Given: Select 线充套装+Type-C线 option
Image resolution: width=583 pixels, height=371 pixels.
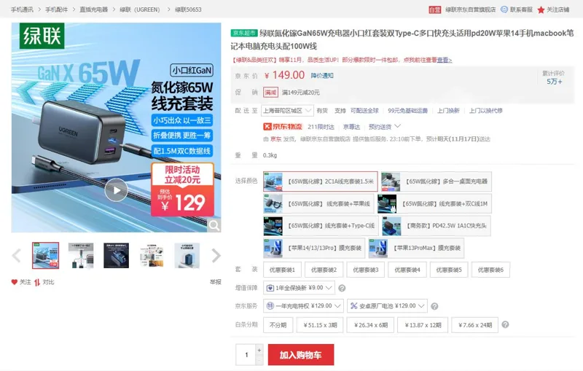Looking at the screenshot, I should (321, 226).
